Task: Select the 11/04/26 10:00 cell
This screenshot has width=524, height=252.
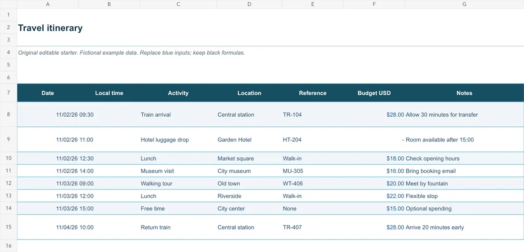Action: click(x=75, y=227)
